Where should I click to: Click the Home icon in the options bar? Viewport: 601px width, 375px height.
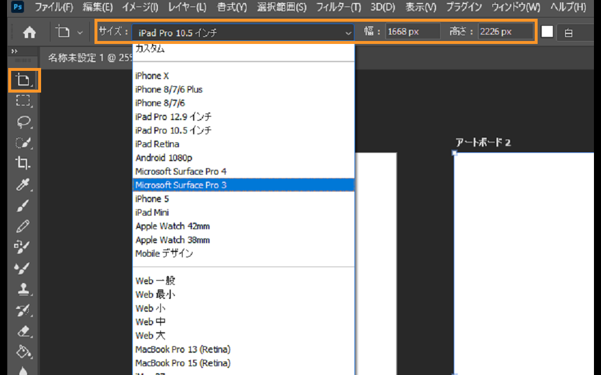click(x=29, y=32)
